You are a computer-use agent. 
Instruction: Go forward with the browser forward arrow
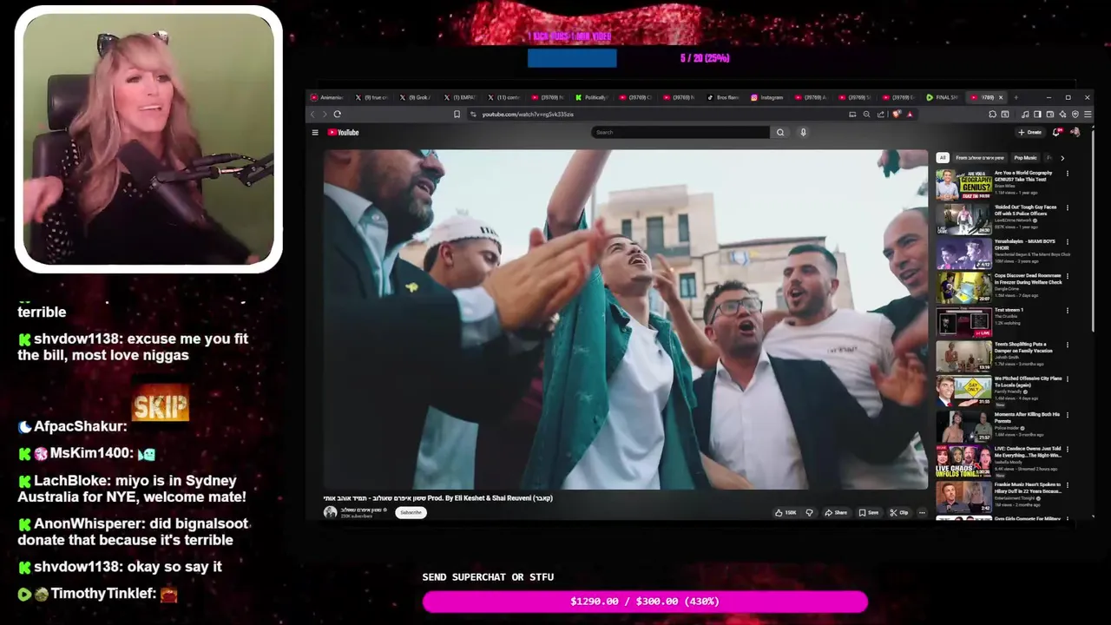click(325, 114)
